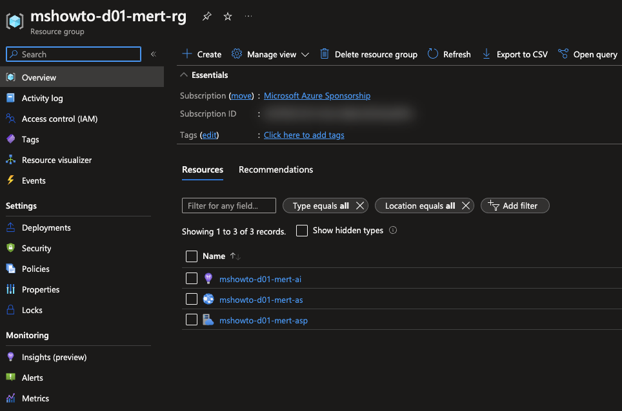Image resolution: width=622 pixels, height=411 pixels.
Task: Collapse the sidebar with double chevron
Action: click(x=154, y=54)
